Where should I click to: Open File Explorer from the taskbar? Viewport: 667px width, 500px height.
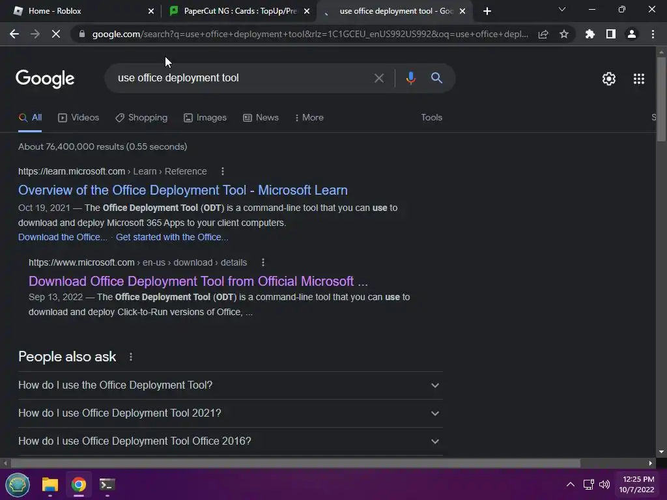50,484
